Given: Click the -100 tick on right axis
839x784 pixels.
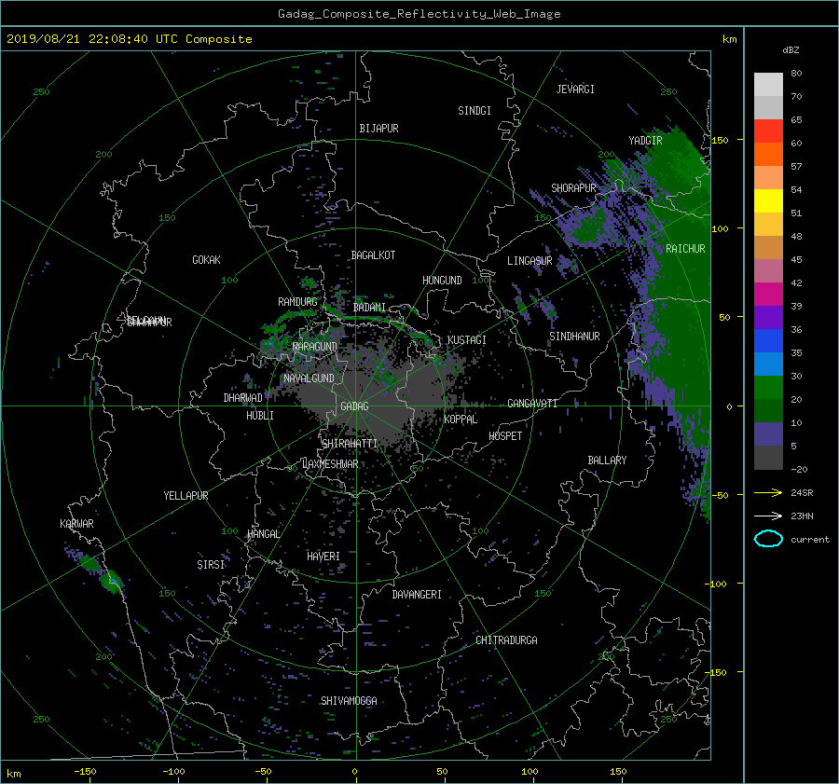Looking at the screenshot, I should [717, 584].
